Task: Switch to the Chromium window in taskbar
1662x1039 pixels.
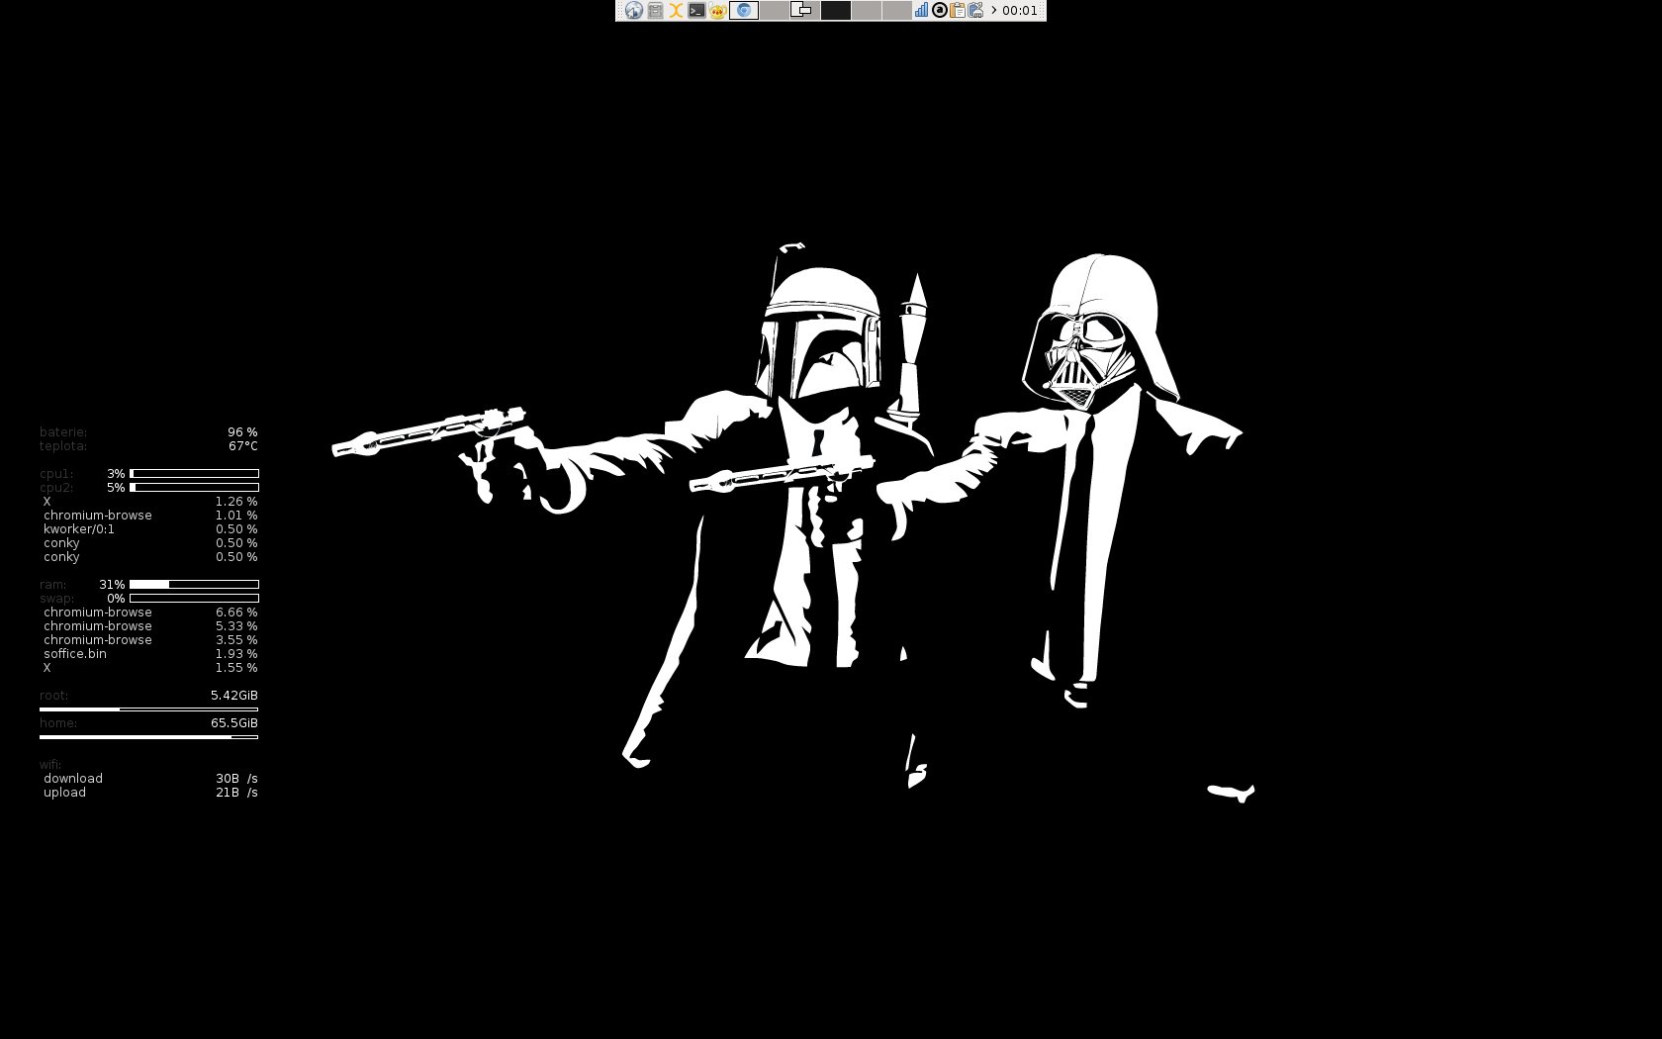Action: (x=744, y=11)
